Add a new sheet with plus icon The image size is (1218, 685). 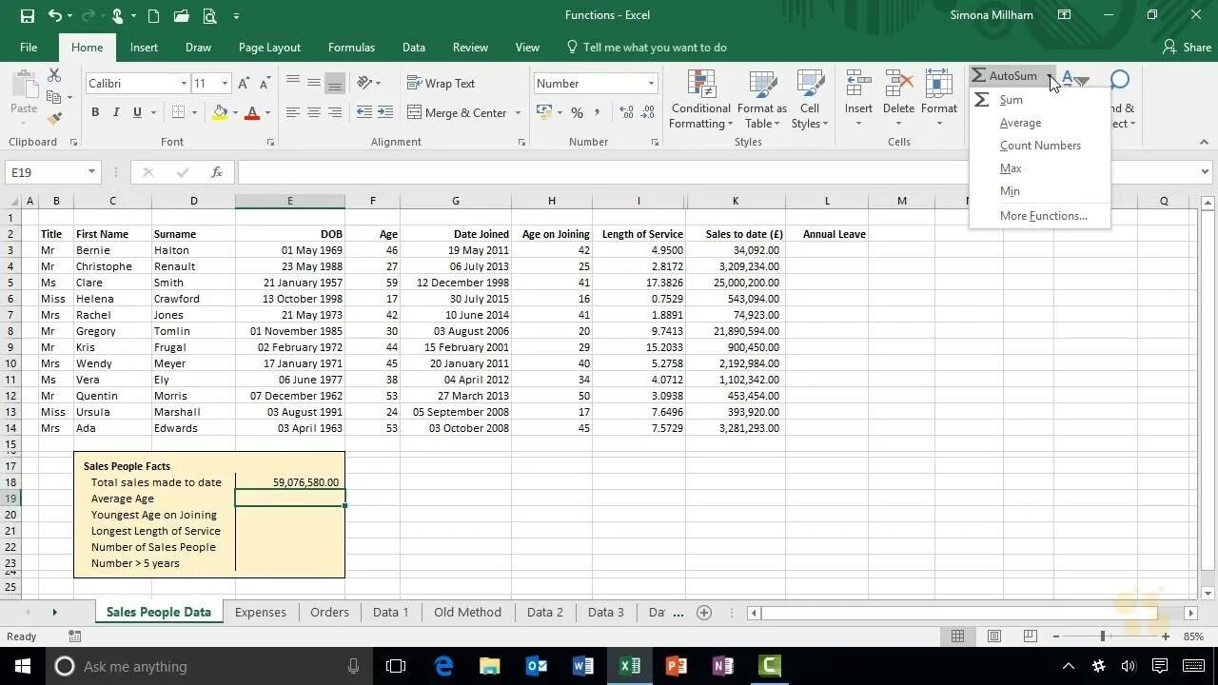[704, 613]
